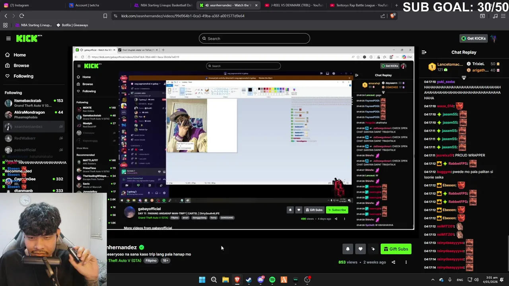The height and width of the screenshot is (286, 509).
Task: Click the browser address bar URL
Action: (183, 16)
